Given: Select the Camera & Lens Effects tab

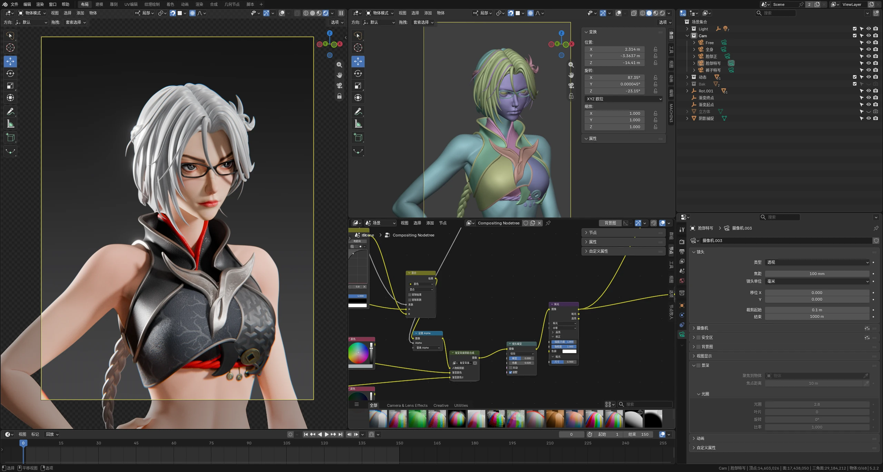Looking at the screenshot, I should pos(407,405).
